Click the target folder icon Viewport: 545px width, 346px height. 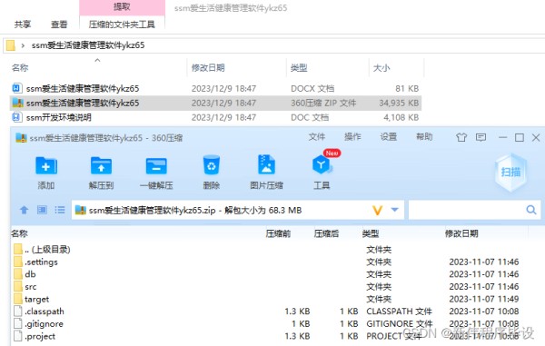pos(18,299)
